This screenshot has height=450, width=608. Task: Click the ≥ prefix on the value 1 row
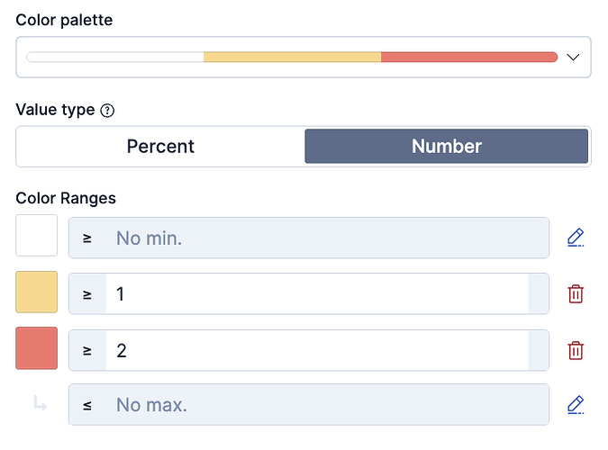[x=87, y=293]
